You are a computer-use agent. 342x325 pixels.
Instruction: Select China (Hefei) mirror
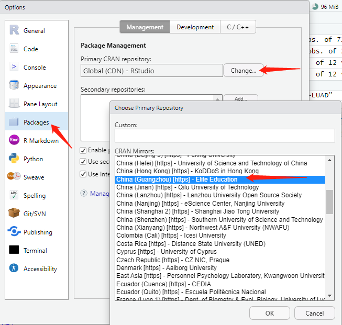pyautogui.click(x=220, y=163)
